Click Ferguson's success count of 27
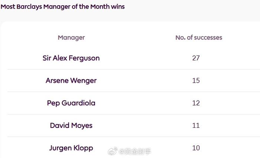Screen dimensions: 260x158 click(196, 58)
